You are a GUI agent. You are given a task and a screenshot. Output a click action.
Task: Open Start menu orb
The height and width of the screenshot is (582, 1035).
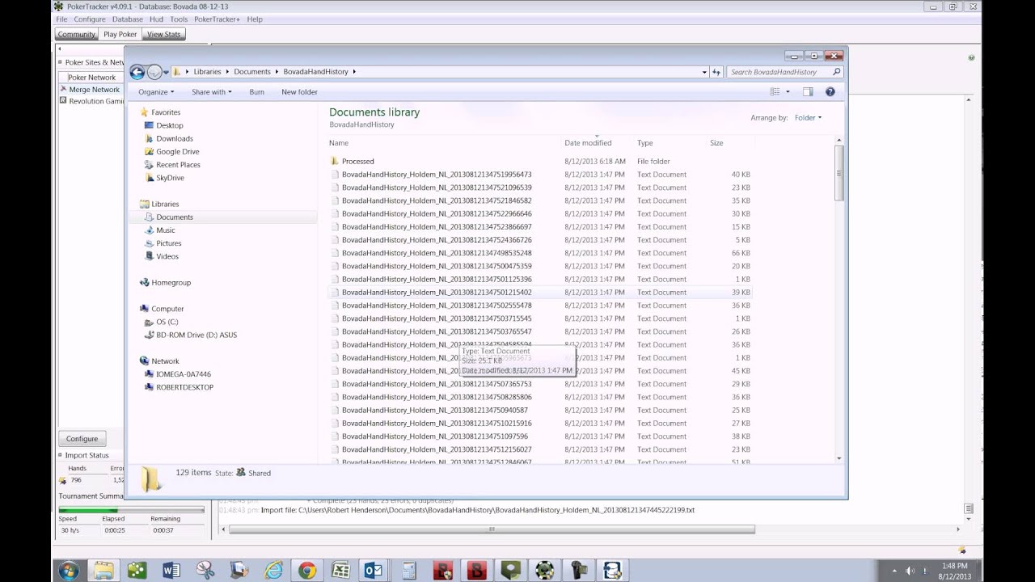tap(69, 571)
